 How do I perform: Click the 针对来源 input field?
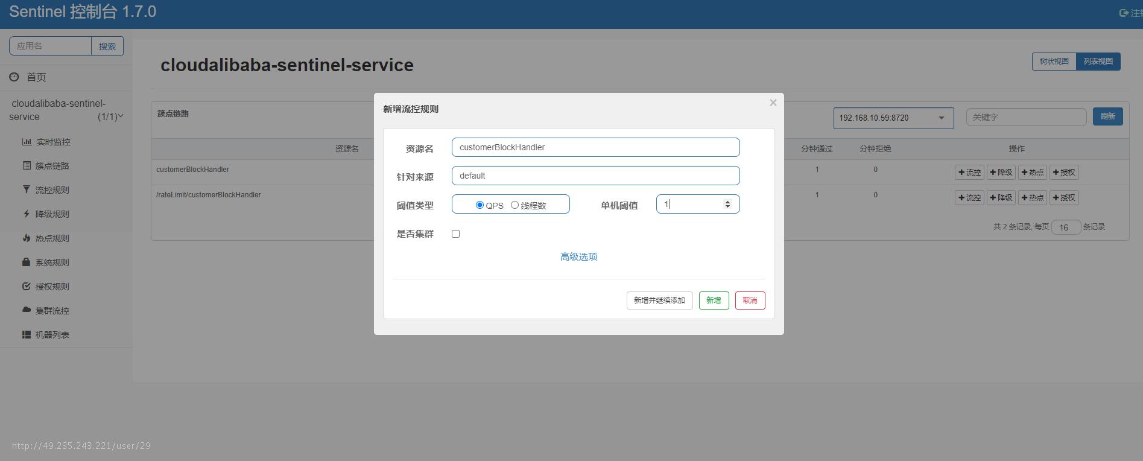coord(595,176)
